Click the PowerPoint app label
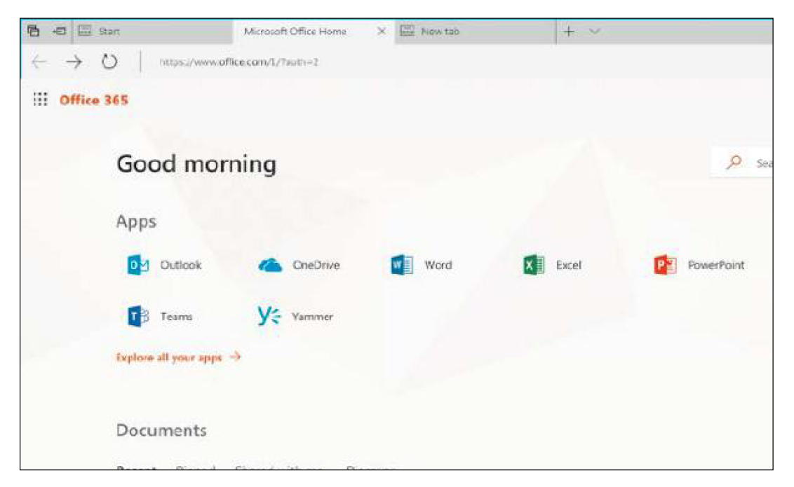Image resolution: width=794 pixels, height=487 pixels. (x=716, y=265)
